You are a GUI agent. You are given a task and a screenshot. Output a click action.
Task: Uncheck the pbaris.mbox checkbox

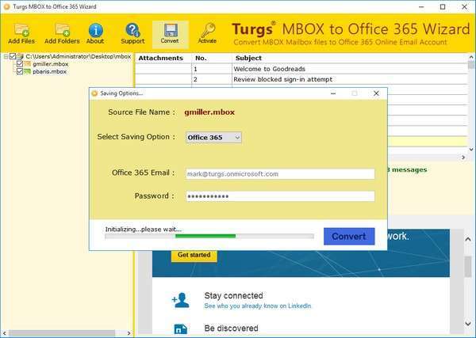[x=20, y=71]
